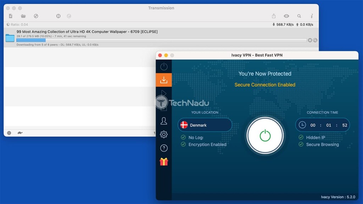Open Transmission's gear action menu

click(x=9, y=133)
